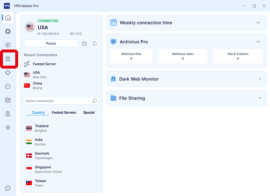The width and height of the screenshot is (270, 196).
Task: Click the Taiwan flag icon
Action: [x=29, y=183]
